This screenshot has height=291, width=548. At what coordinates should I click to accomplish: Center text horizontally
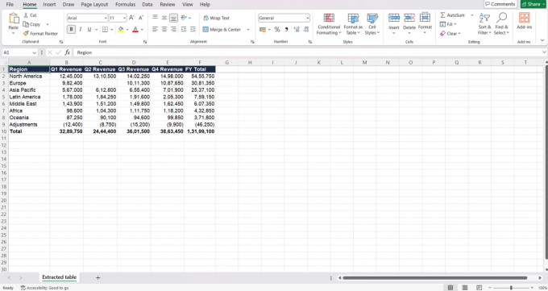(x=164, y=29)
